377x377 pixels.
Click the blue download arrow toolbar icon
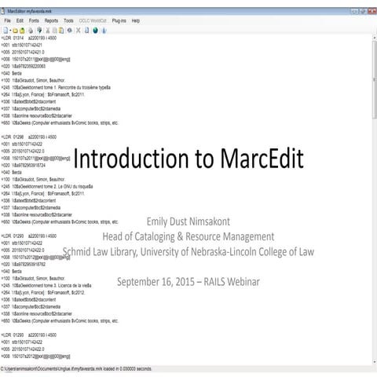[104, 31]
